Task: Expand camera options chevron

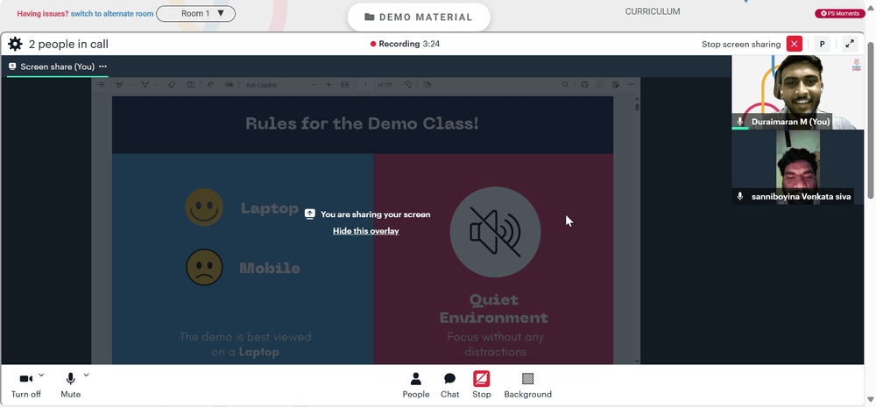Action: 41,375
